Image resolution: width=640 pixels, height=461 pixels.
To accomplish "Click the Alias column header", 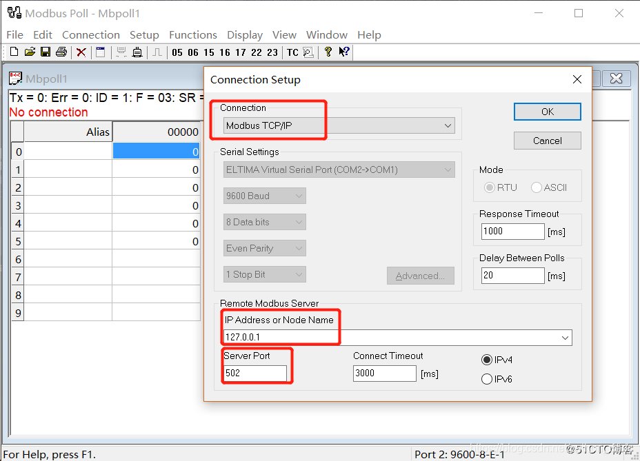I will (68, 132).
